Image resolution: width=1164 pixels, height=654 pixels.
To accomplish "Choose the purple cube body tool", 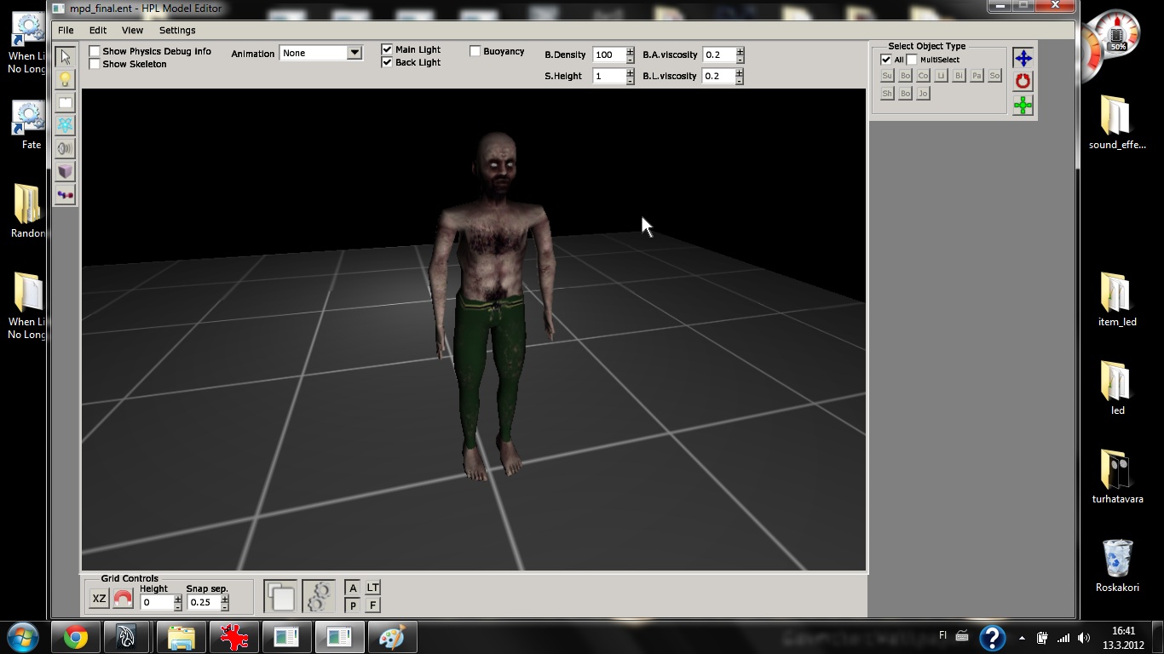I will tap(66, 172).
